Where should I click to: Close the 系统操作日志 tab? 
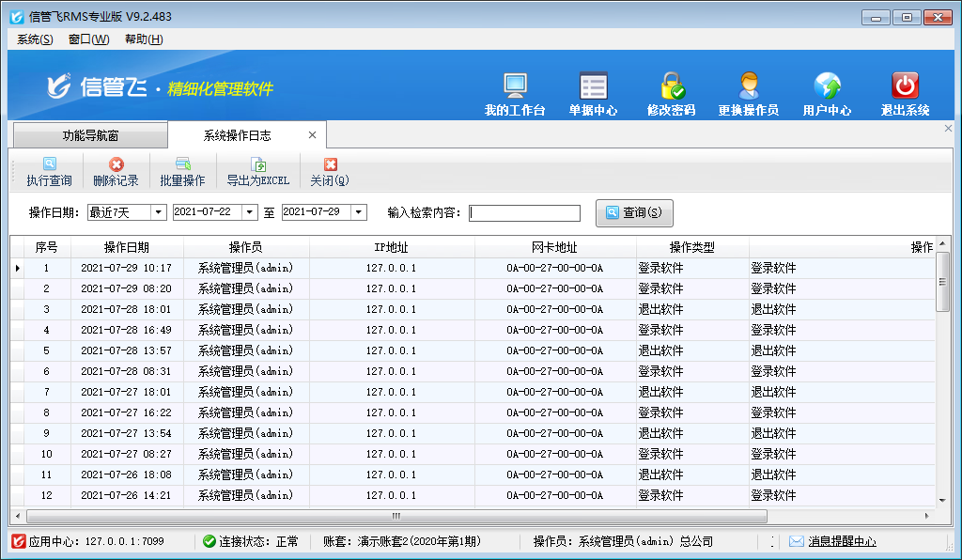[x=312, y=135]
